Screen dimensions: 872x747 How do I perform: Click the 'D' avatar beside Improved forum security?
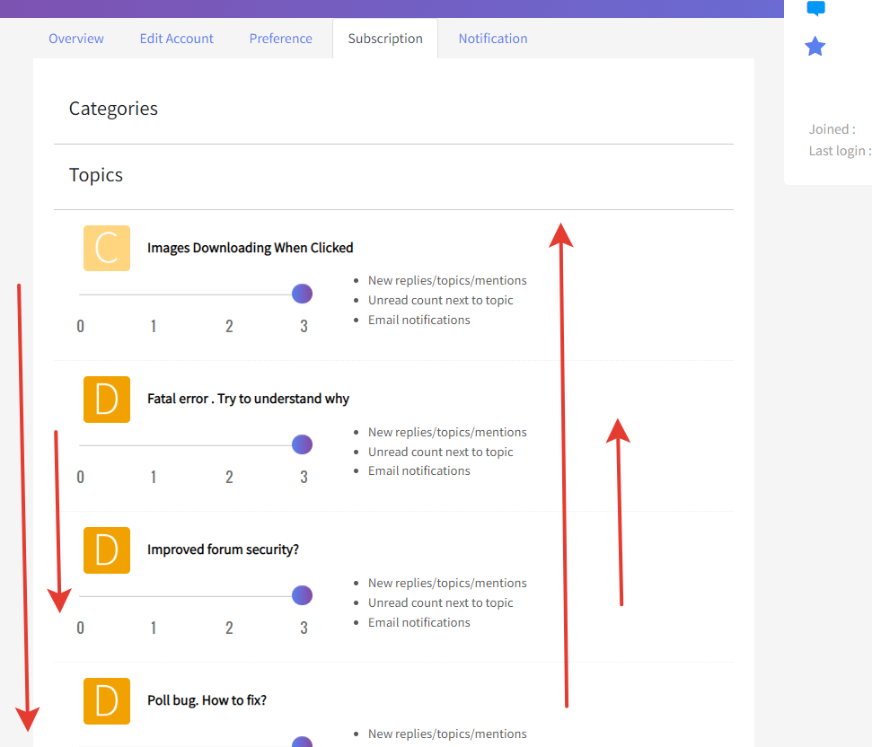coord(107,549)
